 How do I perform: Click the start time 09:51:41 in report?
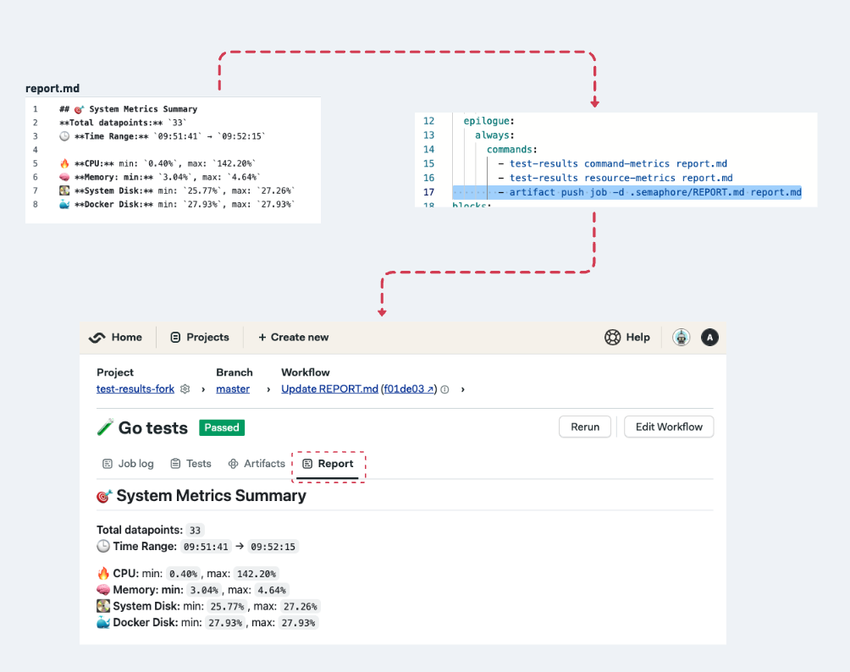[x=206, y=546]
